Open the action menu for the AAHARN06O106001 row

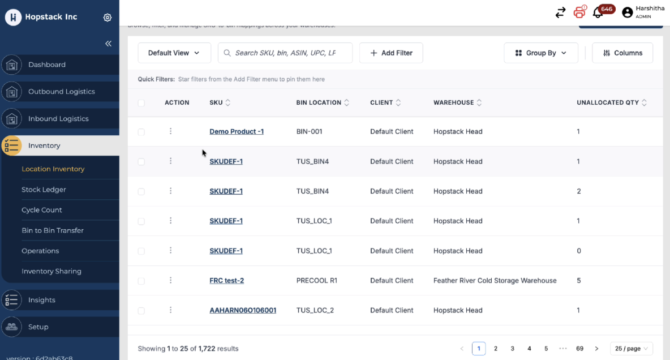coord(170,310)
